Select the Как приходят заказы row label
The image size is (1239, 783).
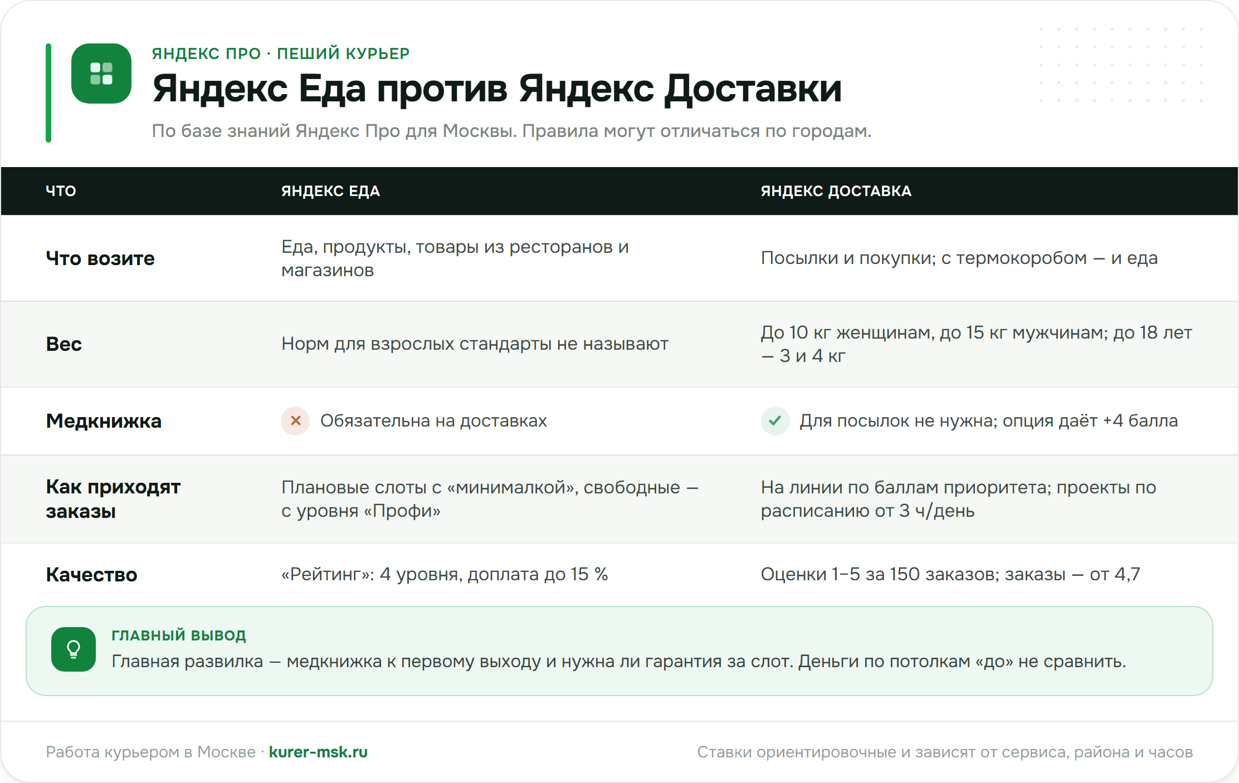pyautogui.click(x=113, y=499)
